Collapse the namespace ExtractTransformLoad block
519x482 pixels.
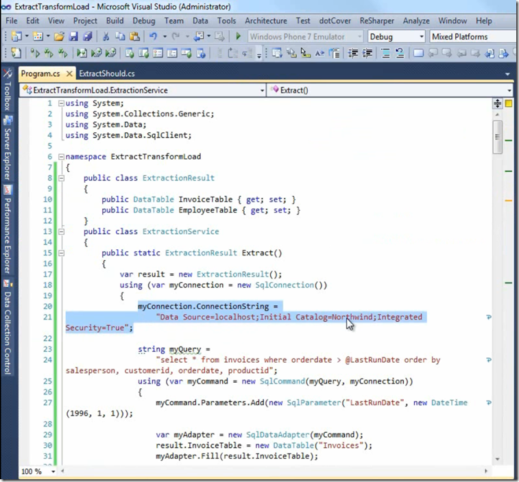coord(61,157)
